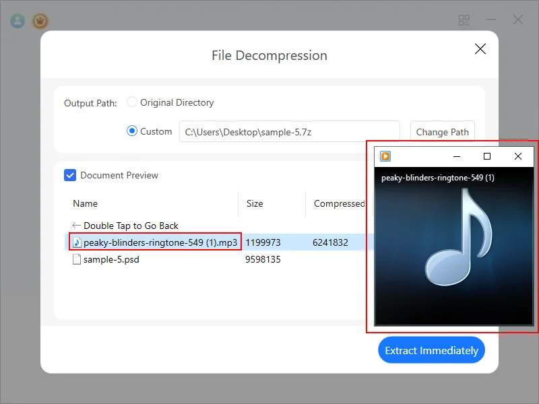Maximize the audio preview window
The height and width of the screenshot is (404, 539).
(x=487, y=156)
